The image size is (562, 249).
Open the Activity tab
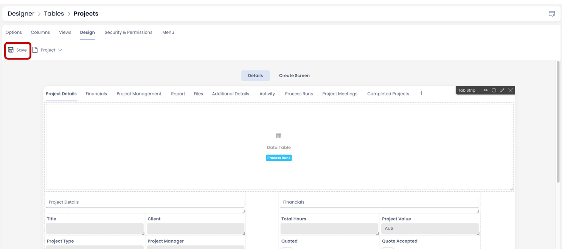267,94
